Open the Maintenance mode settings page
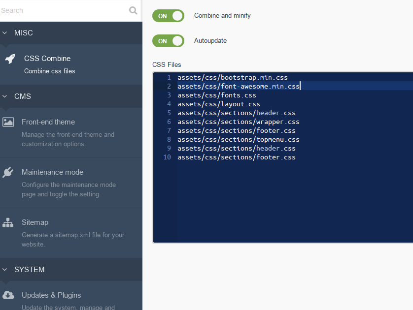The width and height of the screenshot is (413, 310). click(x=71, y=183)
